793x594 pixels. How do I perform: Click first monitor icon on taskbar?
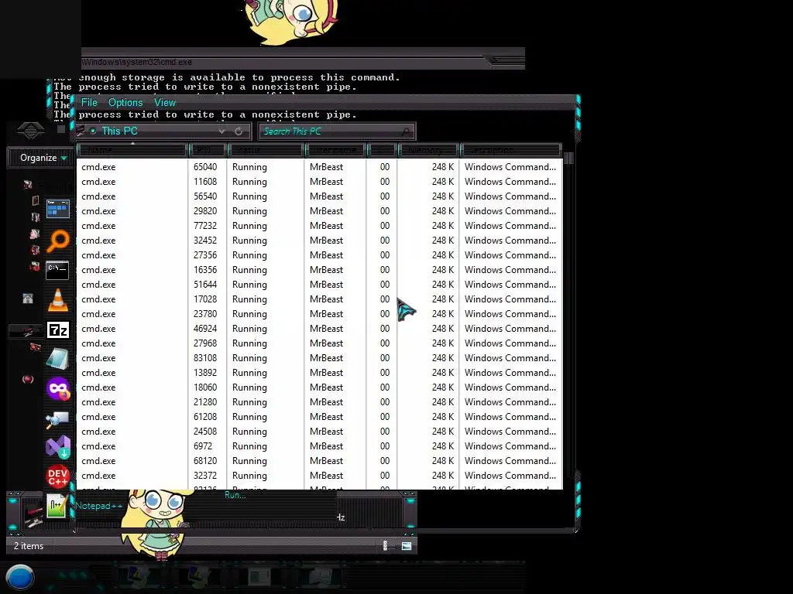point(137,575)
